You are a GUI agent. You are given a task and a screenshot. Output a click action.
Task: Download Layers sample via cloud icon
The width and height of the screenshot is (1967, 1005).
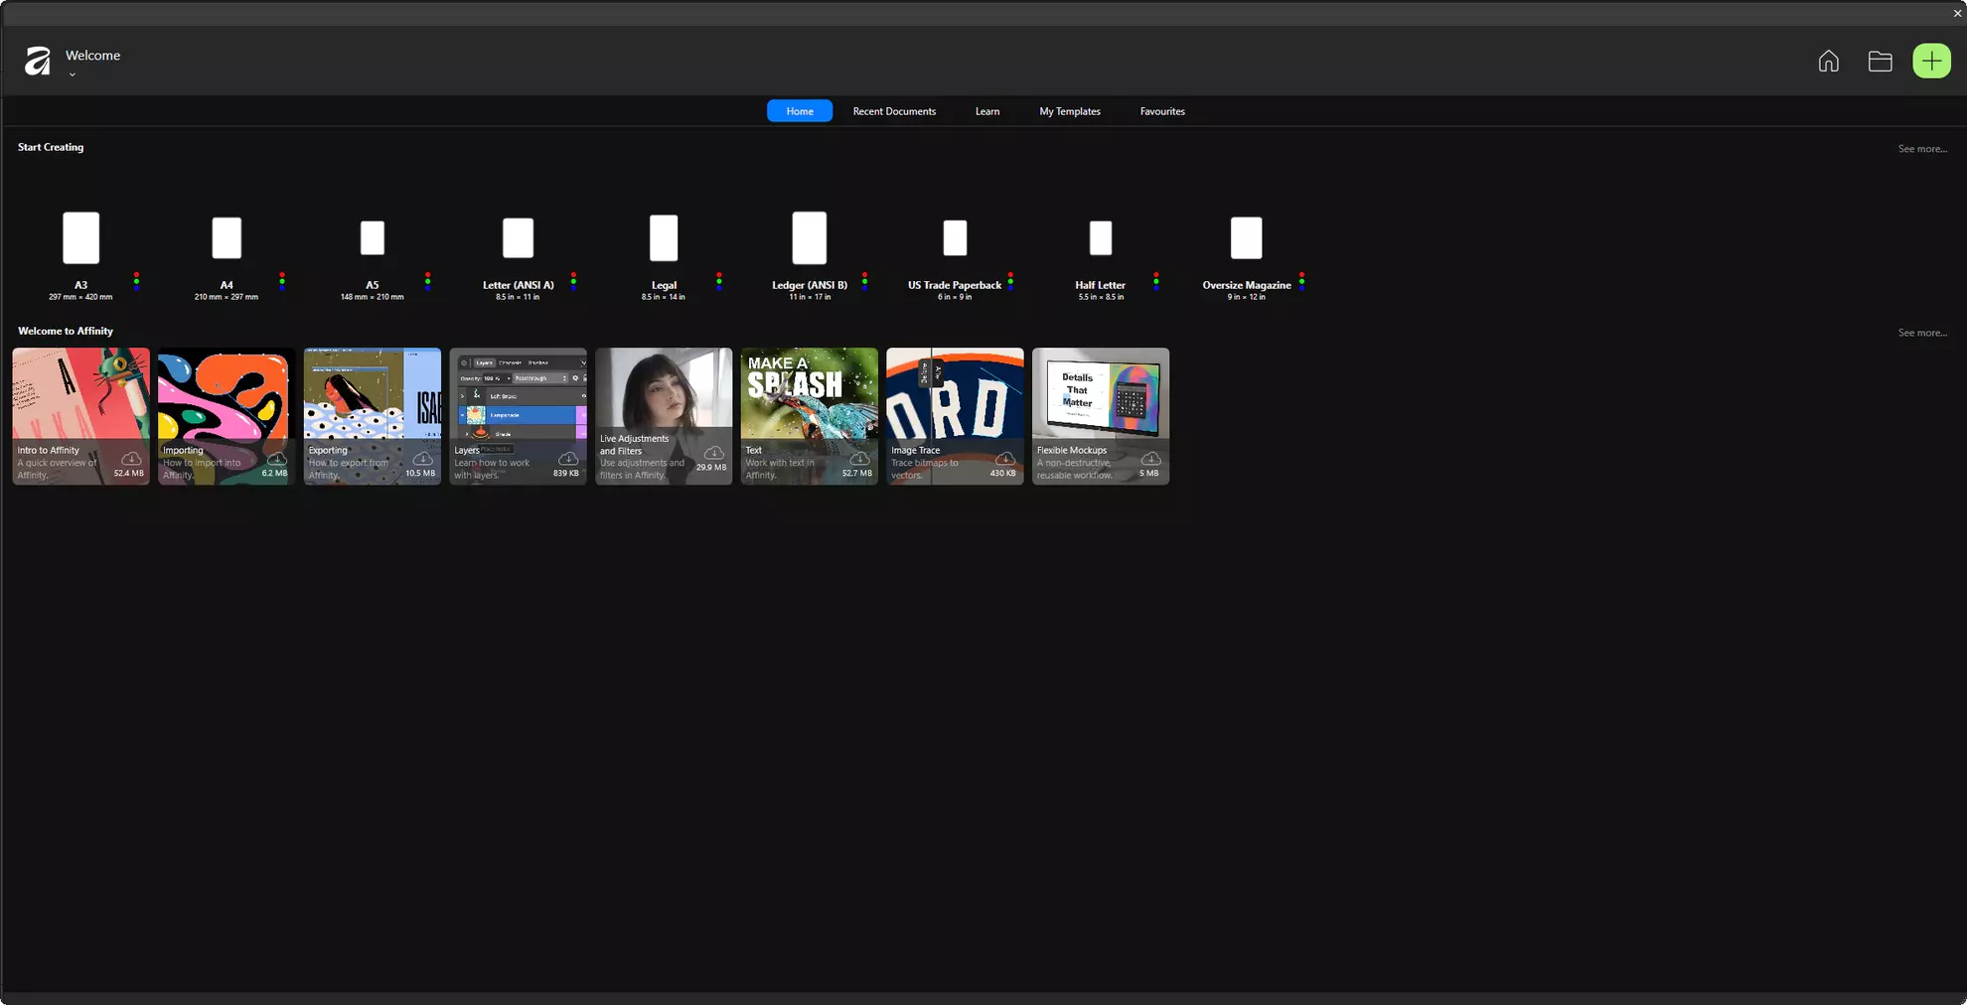tap(568, 459)
